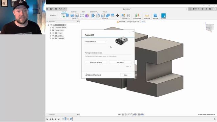Open the Design workspace dropdown
This screenshot has width=217, height=122.
point(53,15)
